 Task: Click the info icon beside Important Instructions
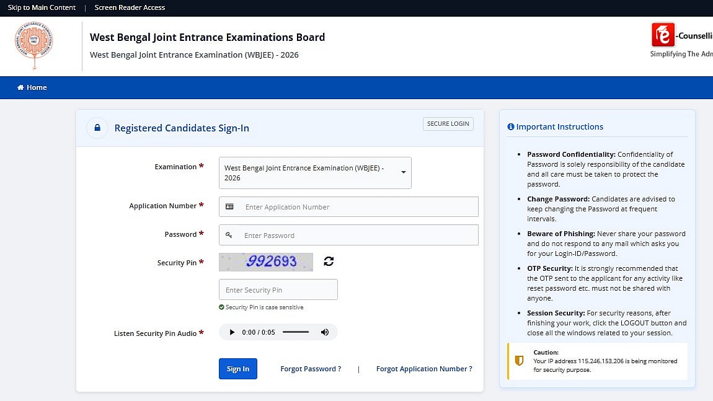(511, 126)
